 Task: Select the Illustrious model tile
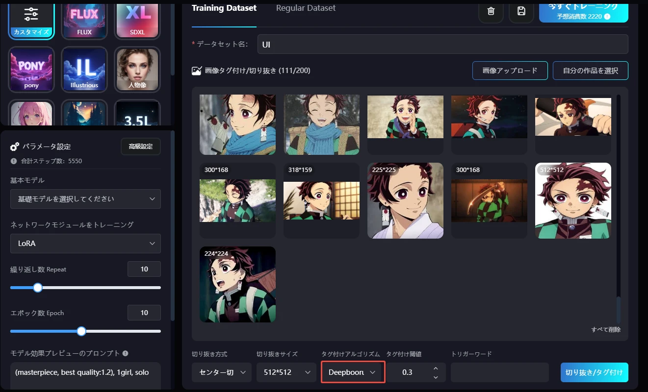[84, 70]
